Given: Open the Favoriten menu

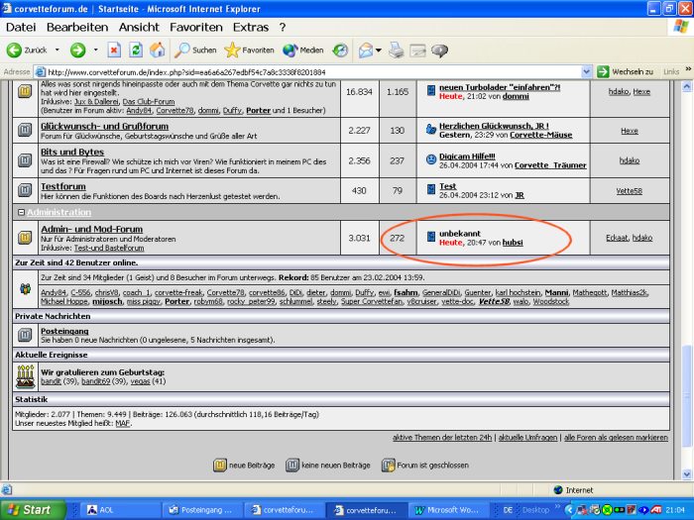Looking at the screenshot, I should pyautogui.click(x=195, y=27).
